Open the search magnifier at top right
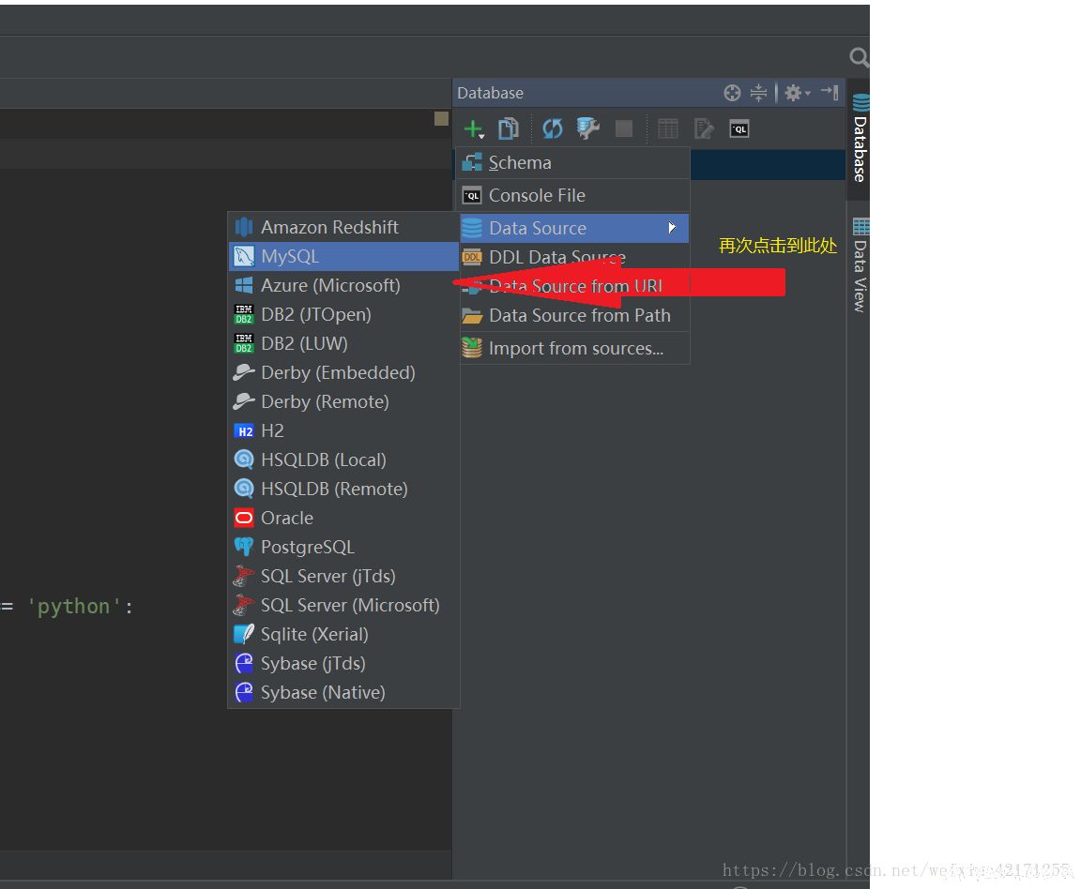The height and width of the screenshot is (889, 1081). tap(859, 57)
